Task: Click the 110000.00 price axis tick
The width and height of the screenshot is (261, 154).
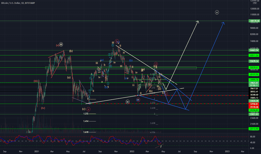Action: pyautogui.click(x=255, y=15)
